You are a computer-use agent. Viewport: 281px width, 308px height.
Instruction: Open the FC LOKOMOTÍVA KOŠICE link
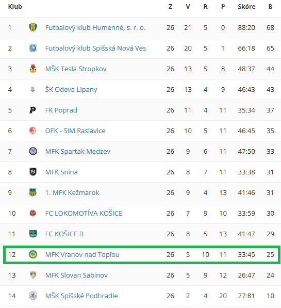click(x=84, y=213)
